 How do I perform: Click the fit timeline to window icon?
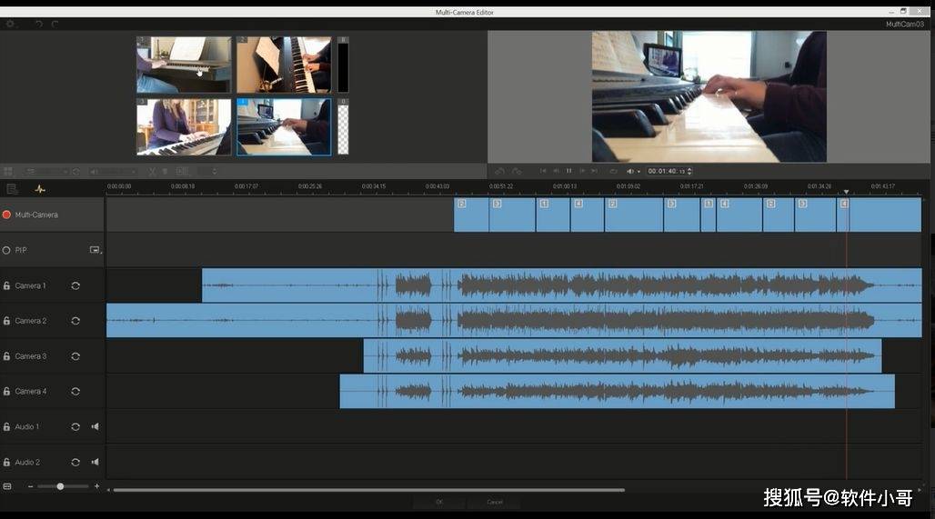7,486
